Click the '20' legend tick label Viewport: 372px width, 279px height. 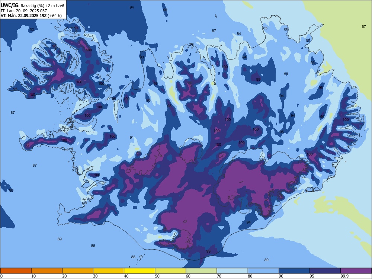click(64, 276)
